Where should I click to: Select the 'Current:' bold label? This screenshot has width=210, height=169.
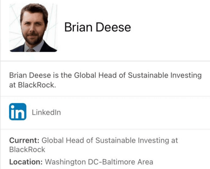point(24,140)
